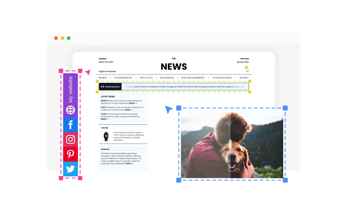Viewport: 347px width, 202px height.
Task: Click READ >> on Amazon butterfly story
Action: (x=133, y=103)
